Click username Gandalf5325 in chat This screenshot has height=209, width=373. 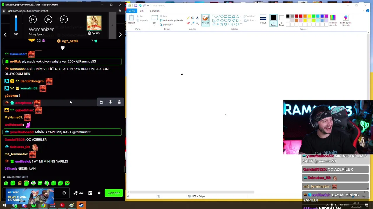coord(15,140)
